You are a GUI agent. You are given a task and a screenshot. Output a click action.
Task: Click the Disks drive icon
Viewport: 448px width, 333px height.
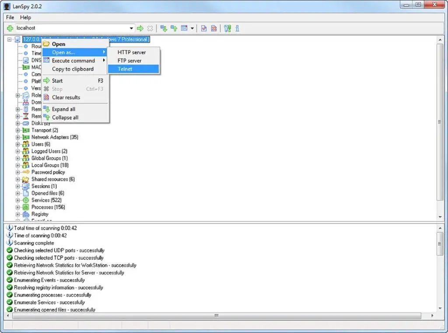point(26,123)
